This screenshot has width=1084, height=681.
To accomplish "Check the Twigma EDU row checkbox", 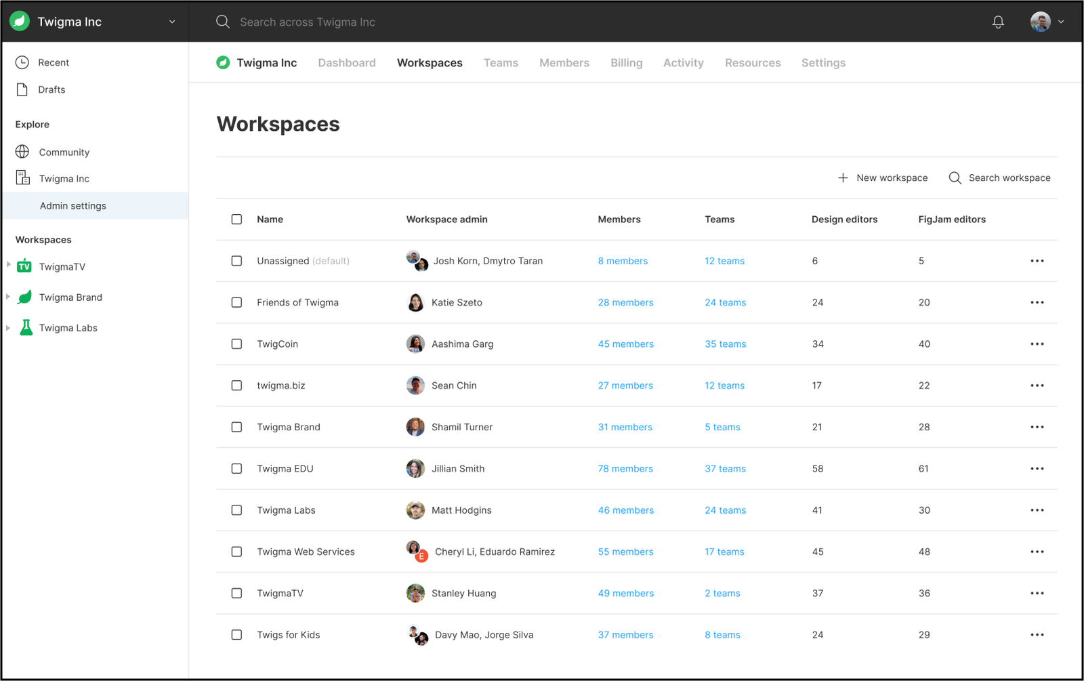I will (236, 469).
